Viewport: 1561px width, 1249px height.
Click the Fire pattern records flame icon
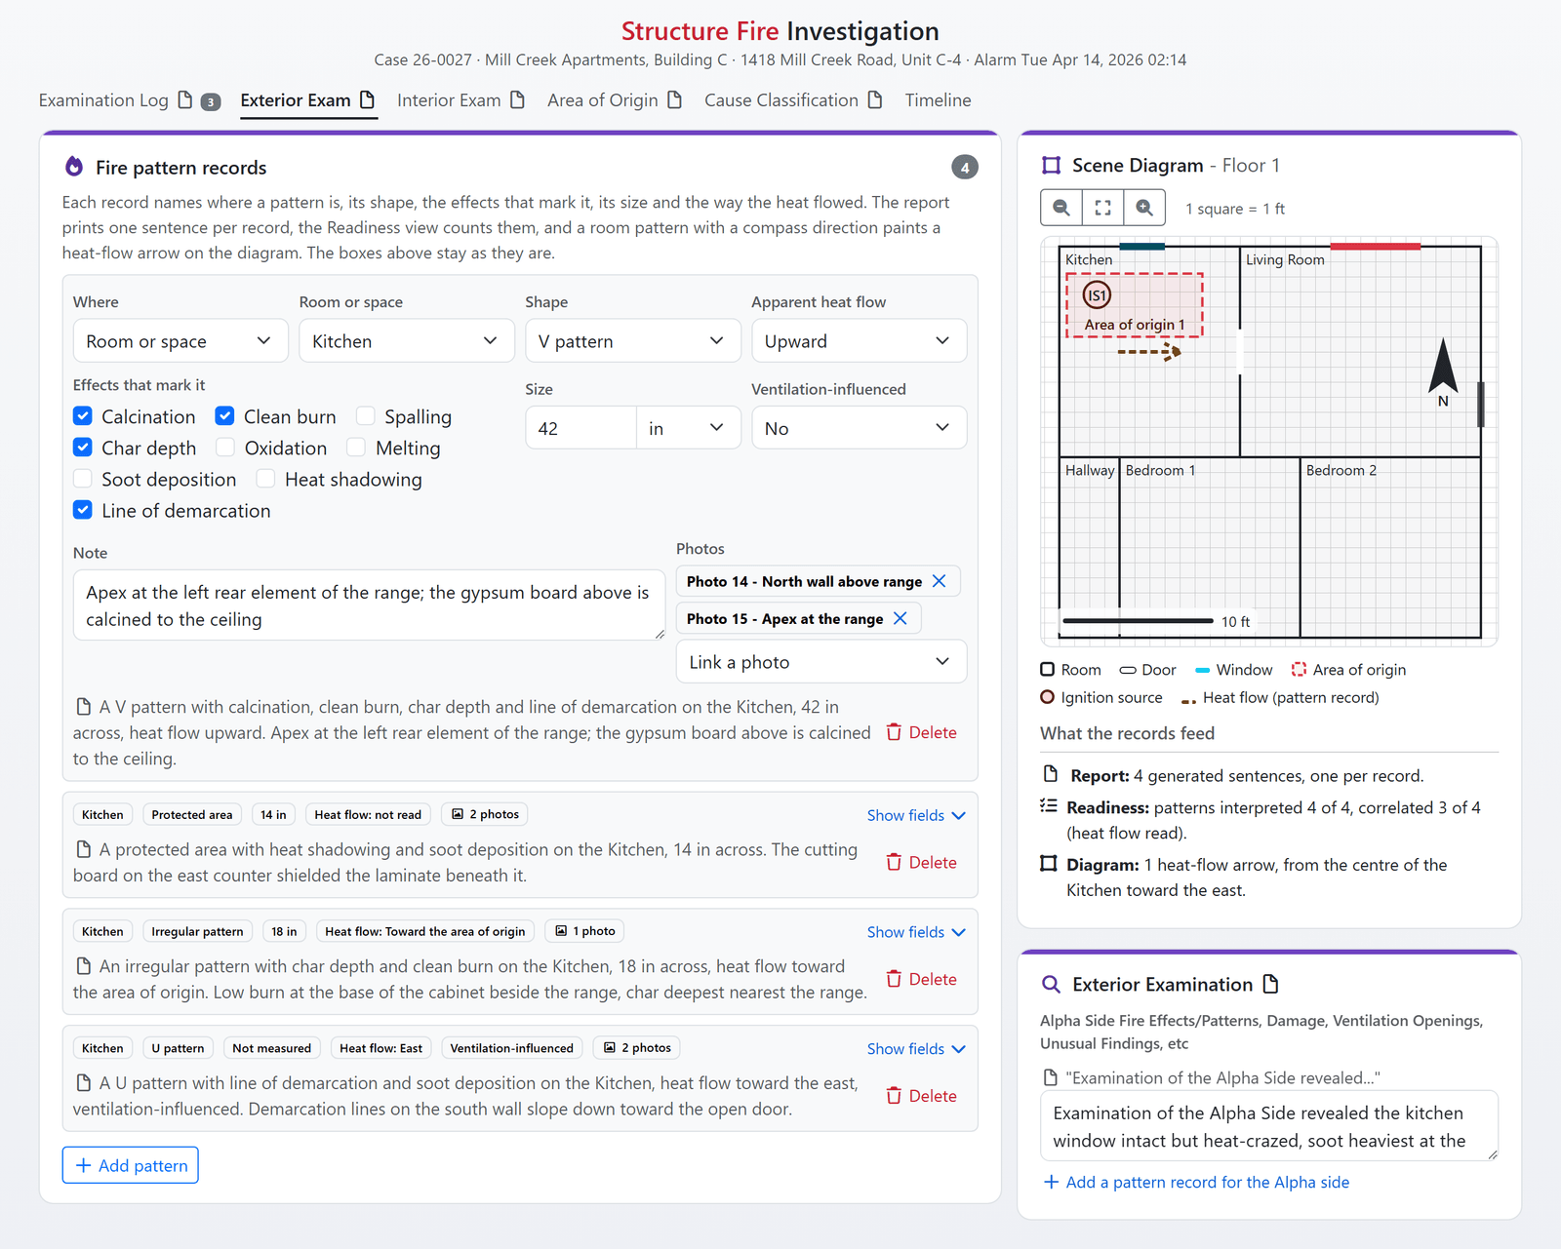pyautogui.click(x=74, y=167)
